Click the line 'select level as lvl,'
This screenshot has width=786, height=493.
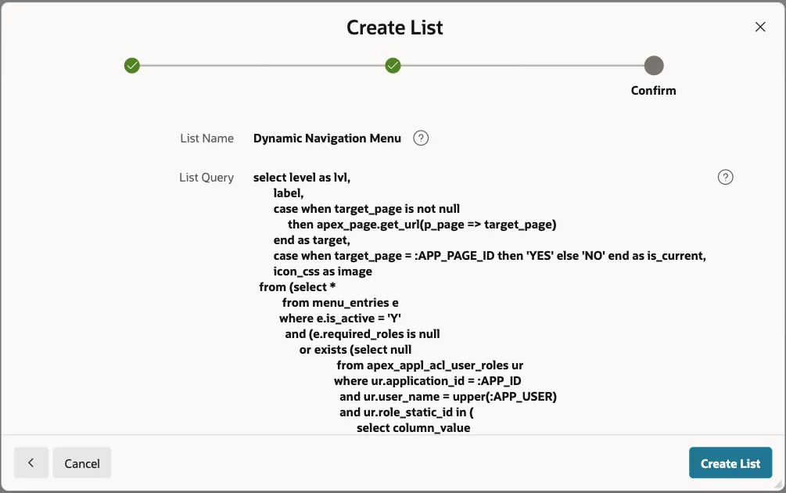(302, 178)
